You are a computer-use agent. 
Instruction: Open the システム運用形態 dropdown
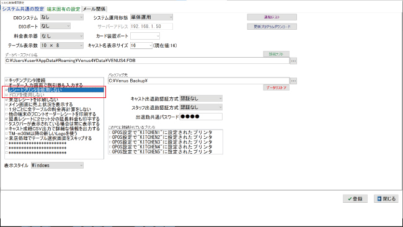(x=151, y=17)
